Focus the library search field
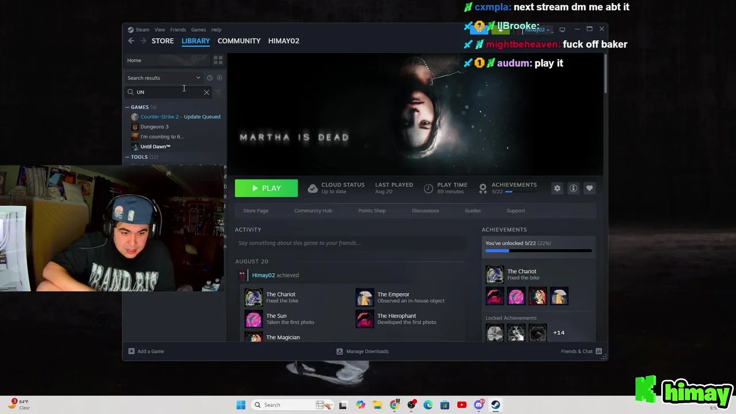The width and height of the screenshot is (736, 414). point(168,92)
